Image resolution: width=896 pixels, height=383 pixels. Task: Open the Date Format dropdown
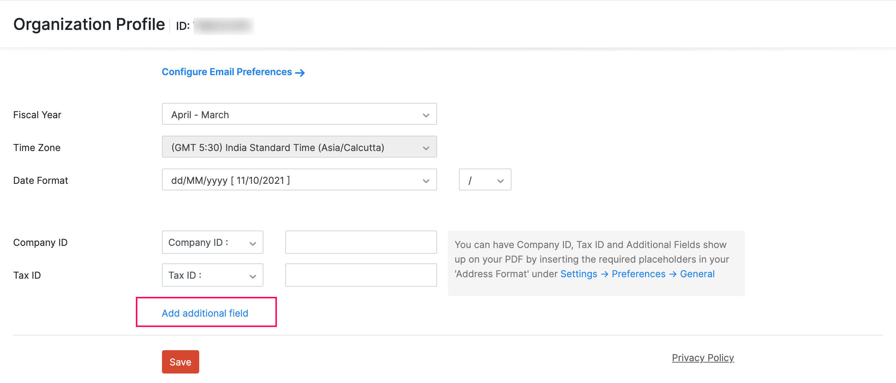point(299,180)
